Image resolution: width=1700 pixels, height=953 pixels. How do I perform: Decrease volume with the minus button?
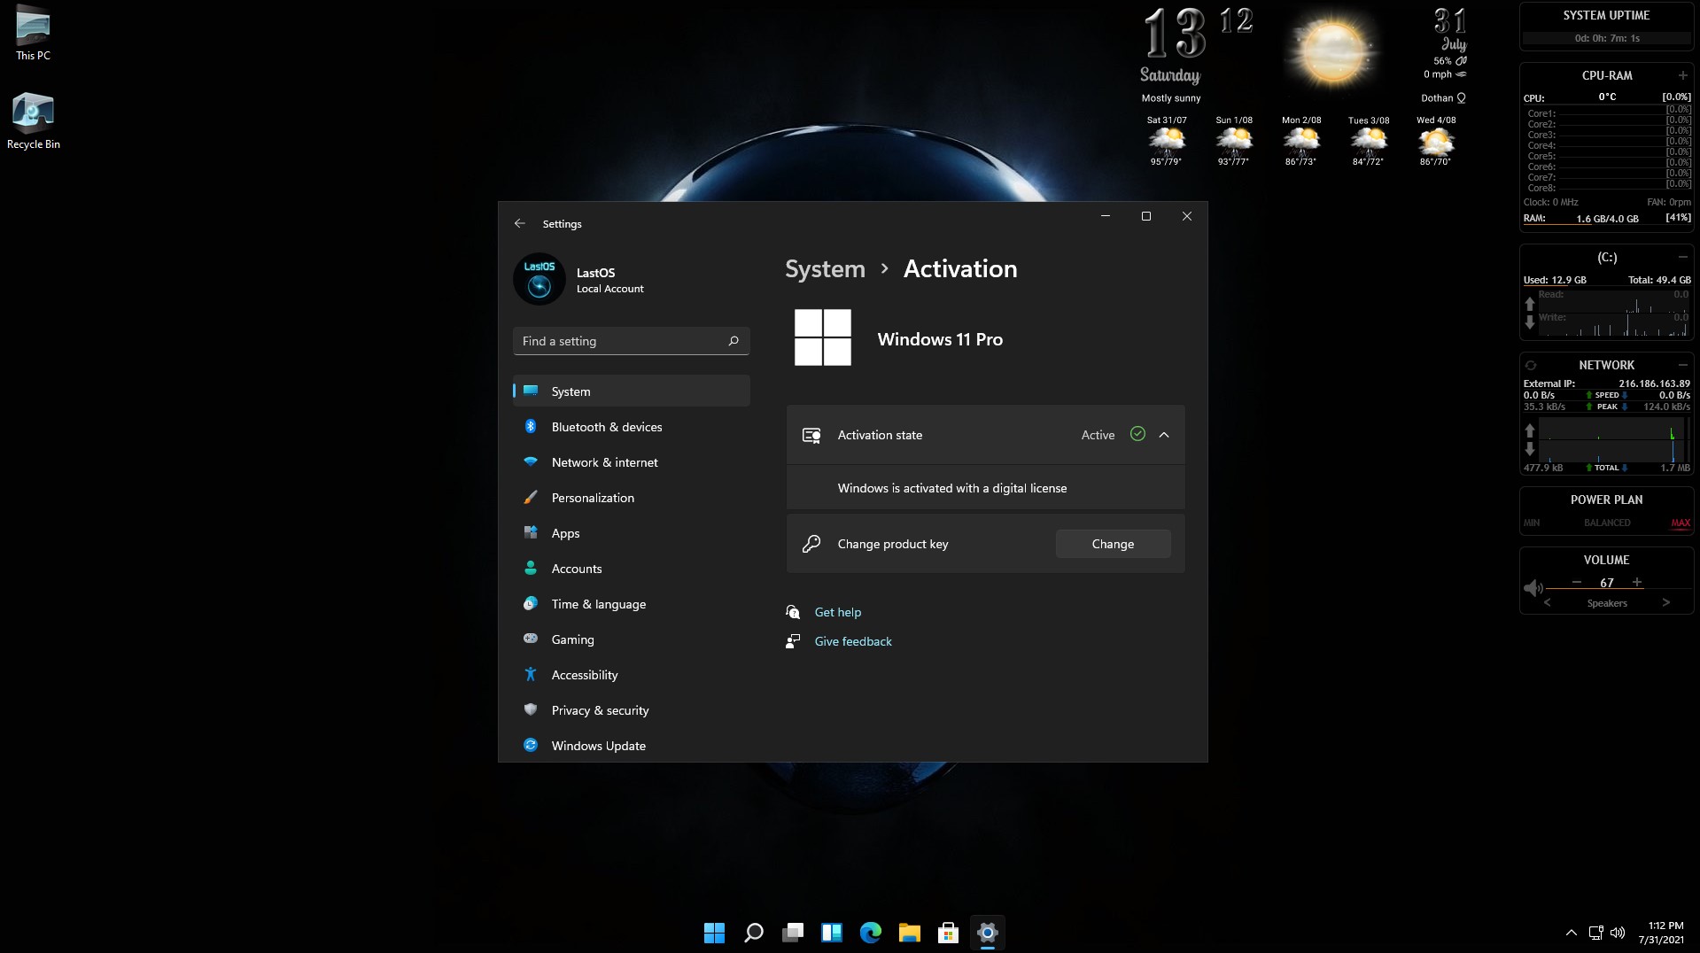coord(1577,582)
